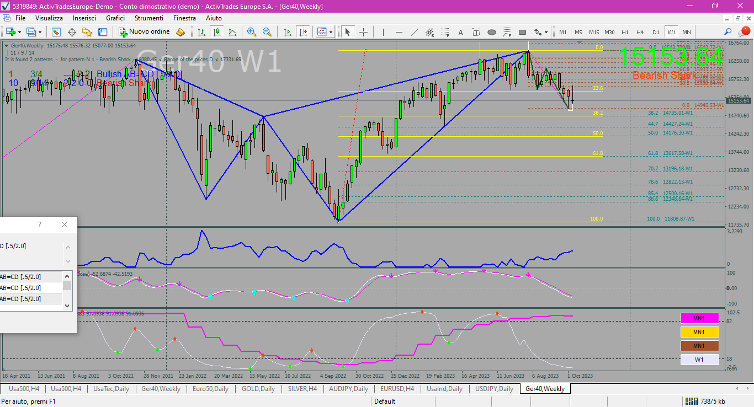This screenshot has width=754, height=407.
Task: Open the new chart icon
Action: pyautogui.click(x=10, y=32)
